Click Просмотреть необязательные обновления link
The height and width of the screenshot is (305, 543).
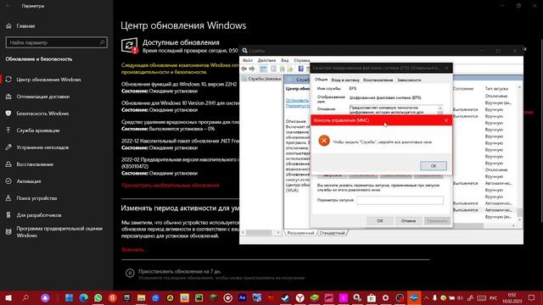171,186
